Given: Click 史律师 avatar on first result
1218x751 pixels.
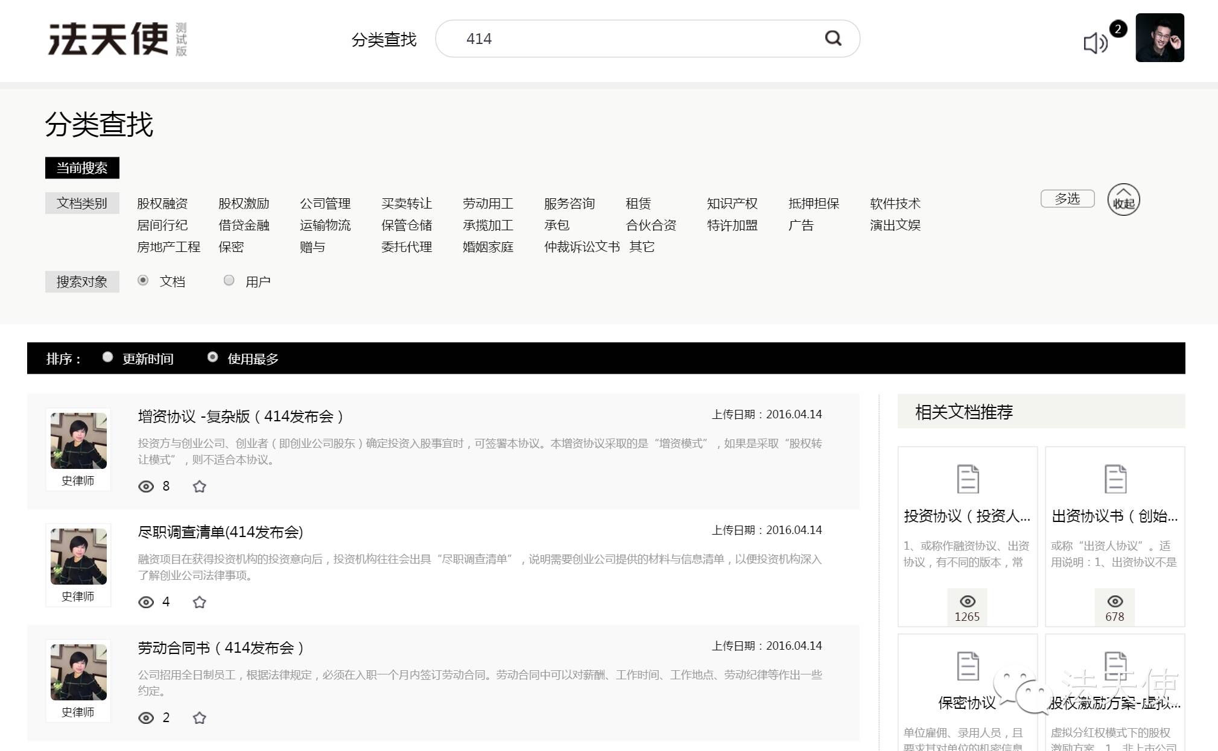Looking at the screenshot, I should click(78, 441).
